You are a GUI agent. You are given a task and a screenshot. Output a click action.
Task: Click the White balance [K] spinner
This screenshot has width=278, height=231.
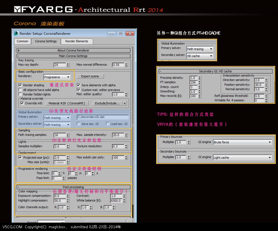tap(124, 201)
